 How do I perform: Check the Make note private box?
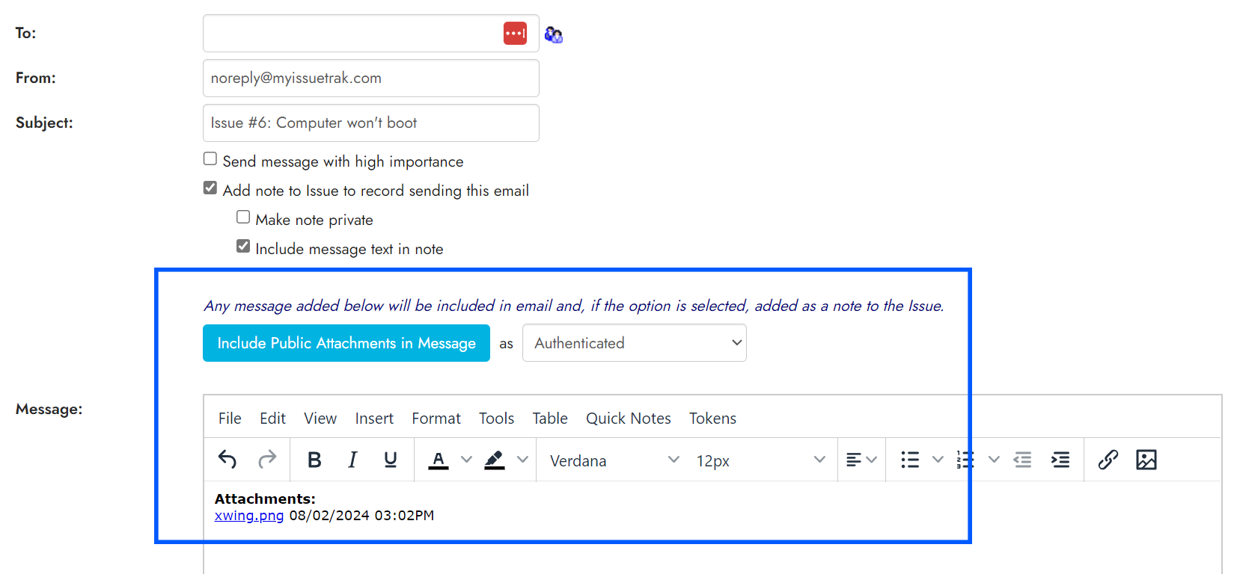(x=243, y=217)
